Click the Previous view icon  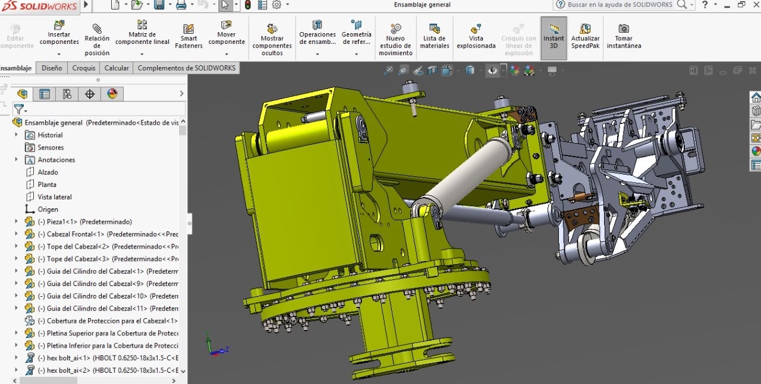click(x=418, y=71)
